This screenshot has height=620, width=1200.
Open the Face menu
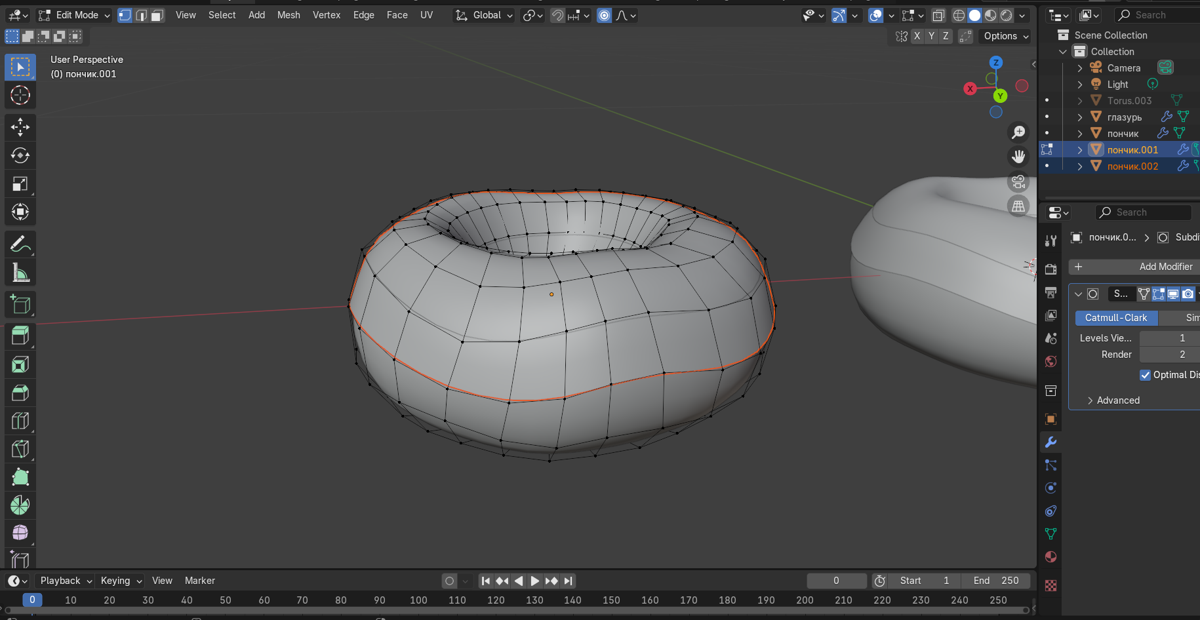(x=397, y=15)
